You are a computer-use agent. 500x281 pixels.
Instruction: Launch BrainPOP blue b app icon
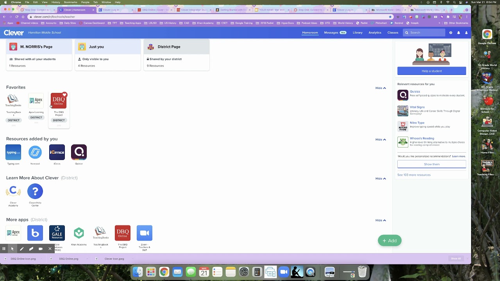35,233
